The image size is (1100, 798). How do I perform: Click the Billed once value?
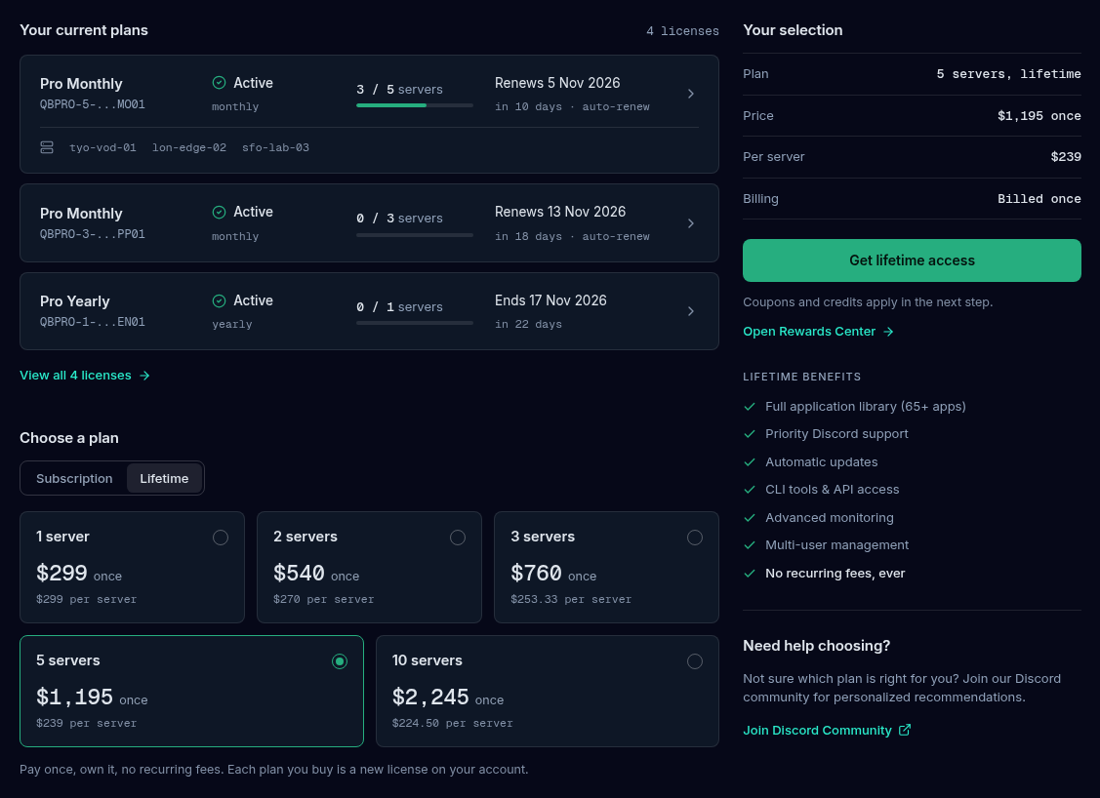tap(1039, 199)
